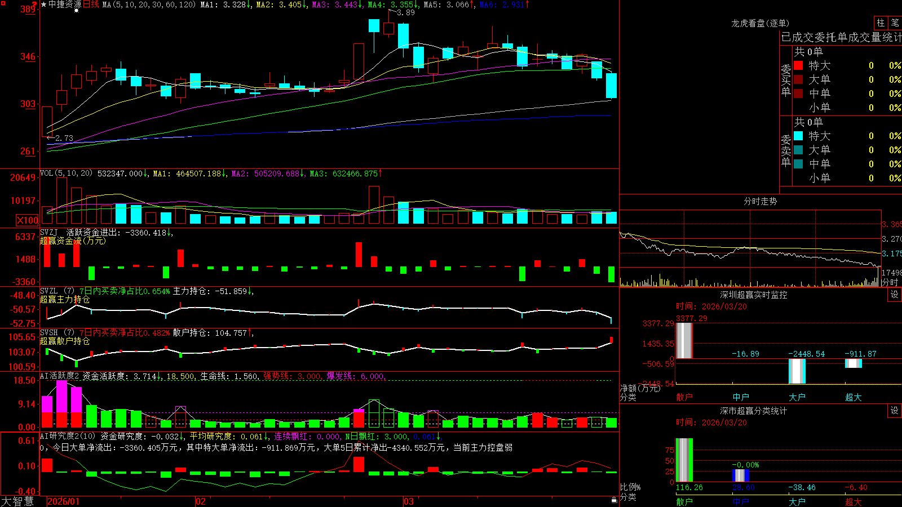Click the 大智慧 logo
Viewport: 902px width, 507px height.
[17, 501]
